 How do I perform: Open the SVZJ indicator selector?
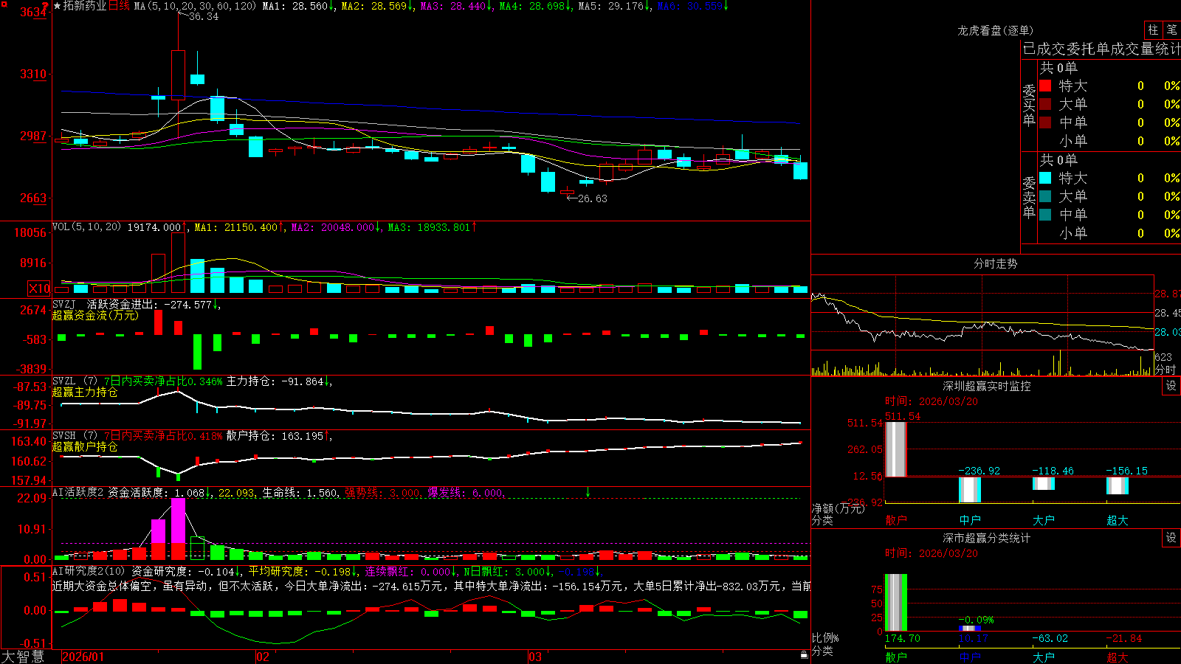click(x=63, y=304)
